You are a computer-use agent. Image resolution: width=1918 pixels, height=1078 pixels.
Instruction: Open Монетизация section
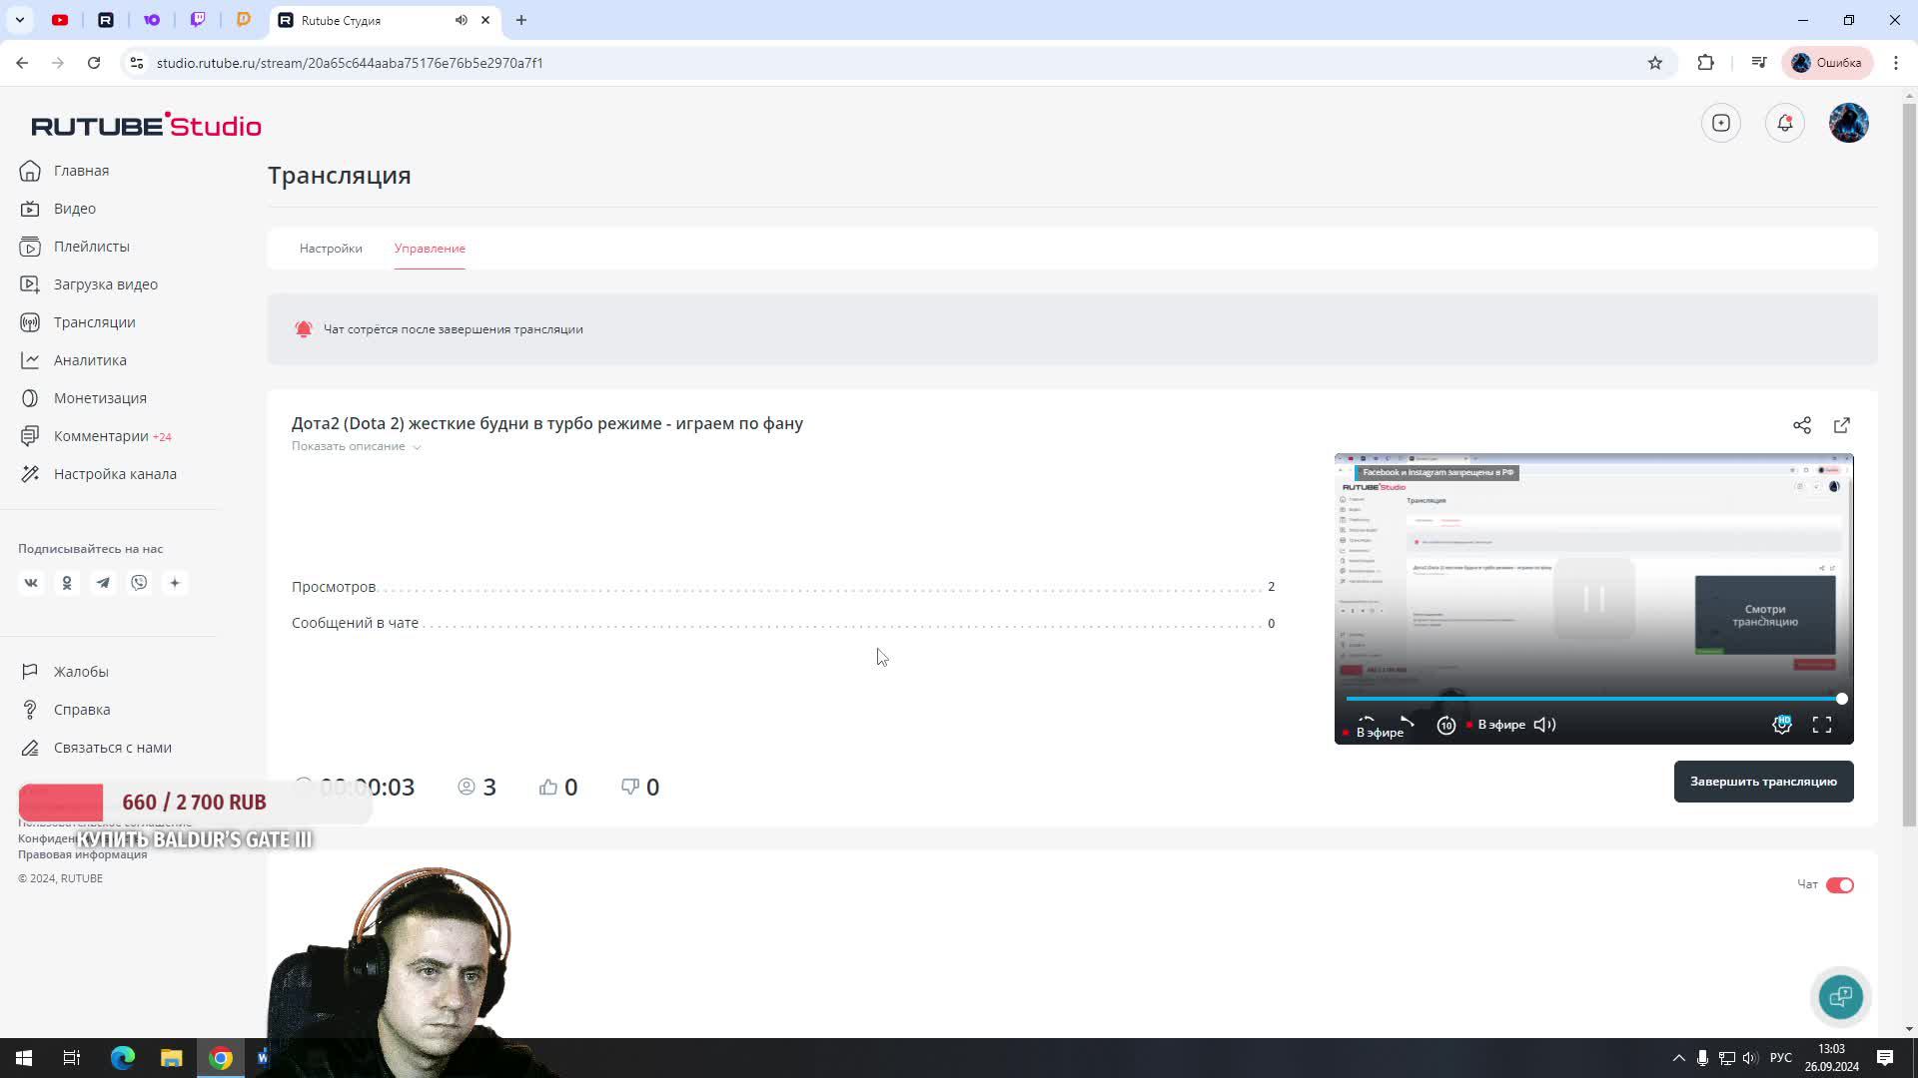(x=83, y=398)
